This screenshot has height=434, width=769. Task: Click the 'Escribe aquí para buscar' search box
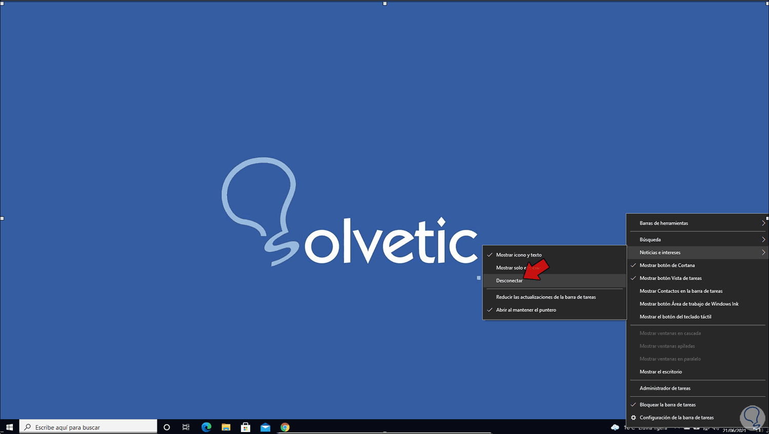(88, 427)
